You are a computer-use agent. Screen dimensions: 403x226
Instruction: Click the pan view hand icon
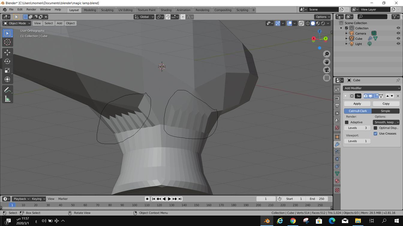[327, 62]
